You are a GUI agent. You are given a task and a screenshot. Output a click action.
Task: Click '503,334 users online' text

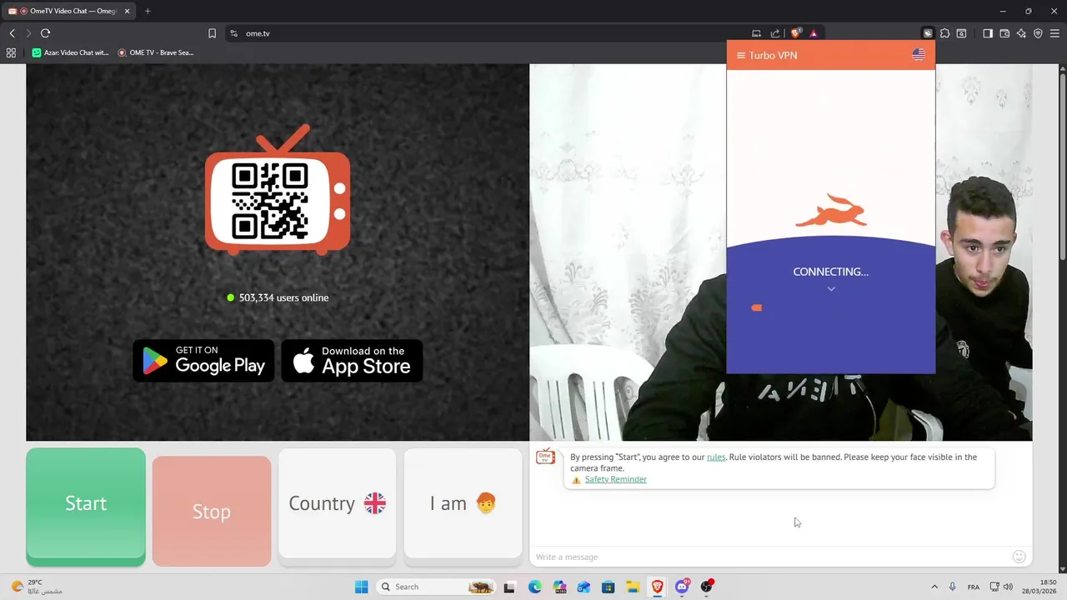[x=283, y=297]
